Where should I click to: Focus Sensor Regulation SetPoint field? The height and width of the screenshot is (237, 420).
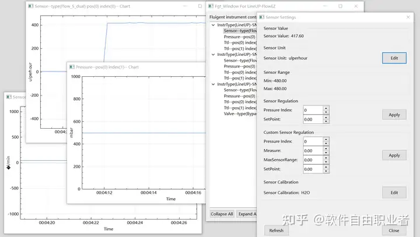point(313,119)
